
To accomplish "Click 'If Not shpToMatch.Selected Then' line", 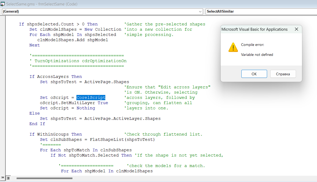I will point(91,155).
